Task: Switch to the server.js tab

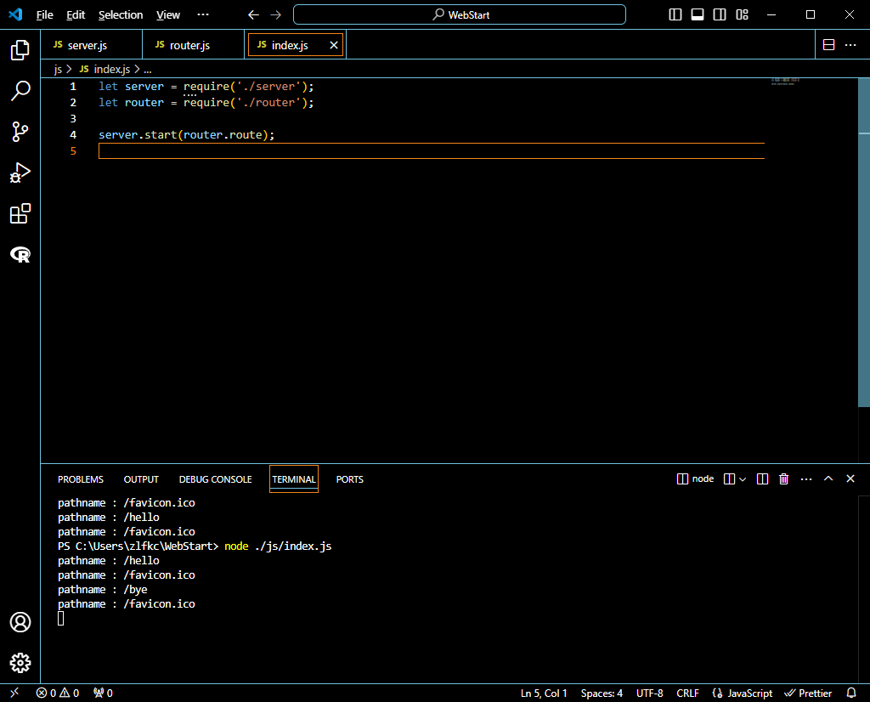Action: point(92,45)
